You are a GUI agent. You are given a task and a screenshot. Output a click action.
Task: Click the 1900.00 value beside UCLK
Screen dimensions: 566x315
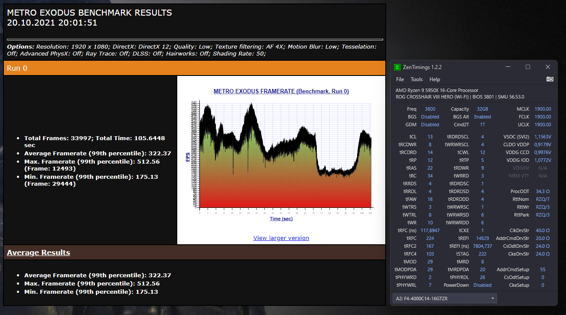pyautogui.click(x=543, y=125)
